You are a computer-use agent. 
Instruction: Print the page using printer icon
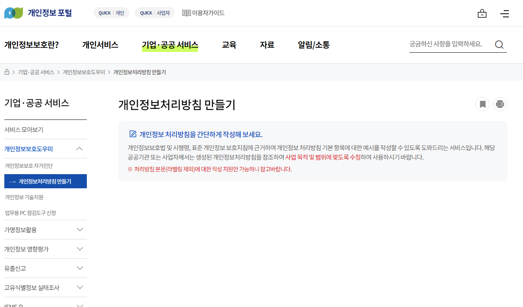click(500, 104)
